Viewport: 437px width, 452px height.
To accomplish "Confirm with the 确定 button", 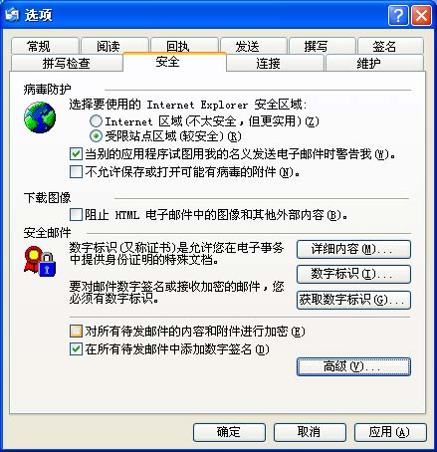I will pos(229,432).
